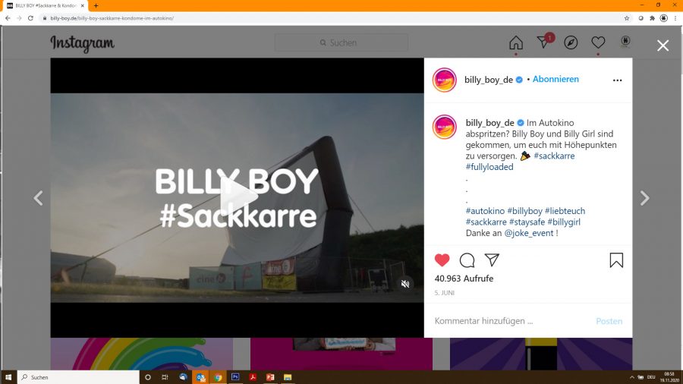Open File Explorer from the taskbar
The height and width of the screenshot is (384, 683).
(x=288, y=377)
